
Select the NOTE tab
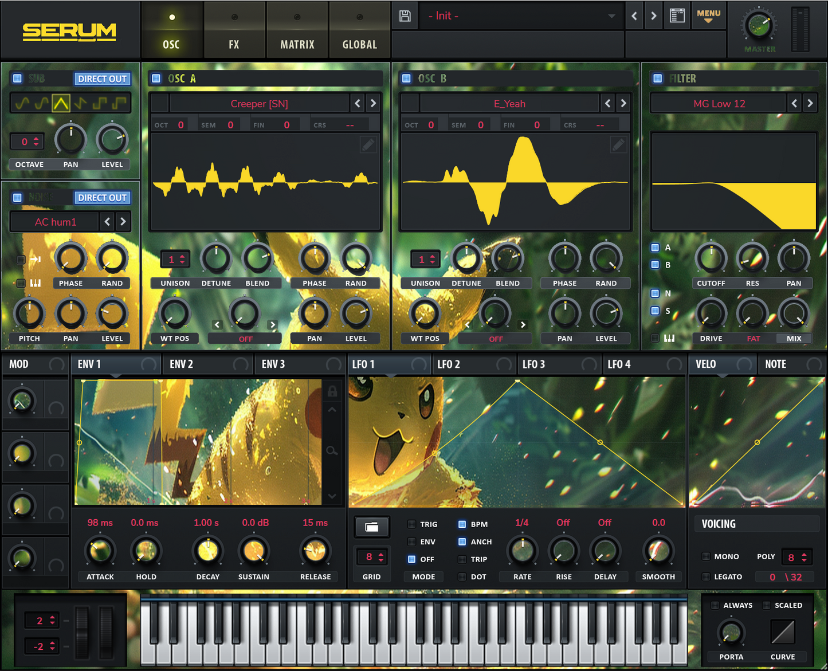click(x=792, y=364)
